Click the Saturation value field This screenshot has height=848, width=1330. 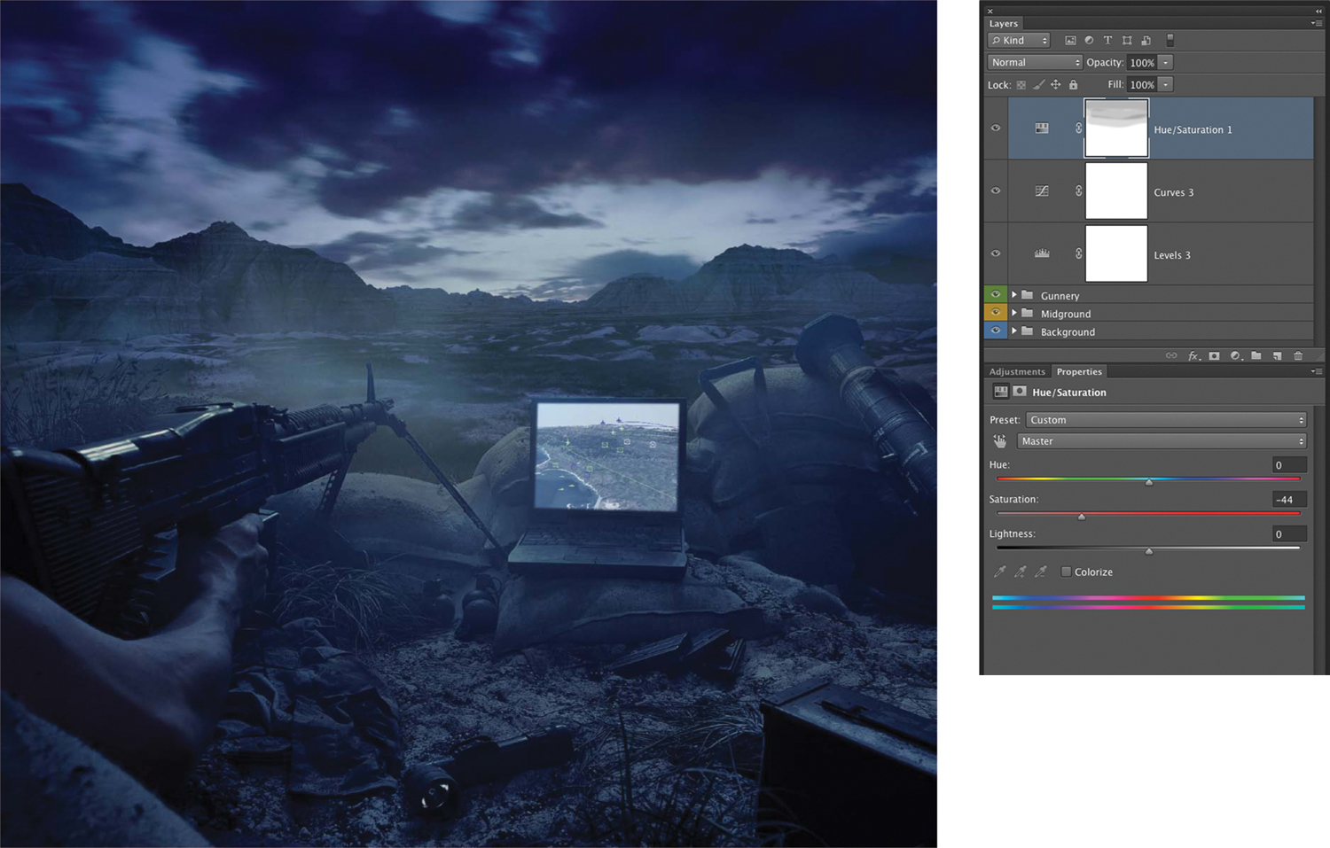(x=1289, y=500)
